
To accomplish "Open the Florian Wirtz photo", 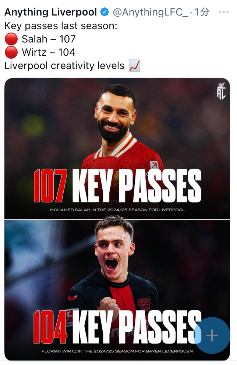I will point(117,290).
